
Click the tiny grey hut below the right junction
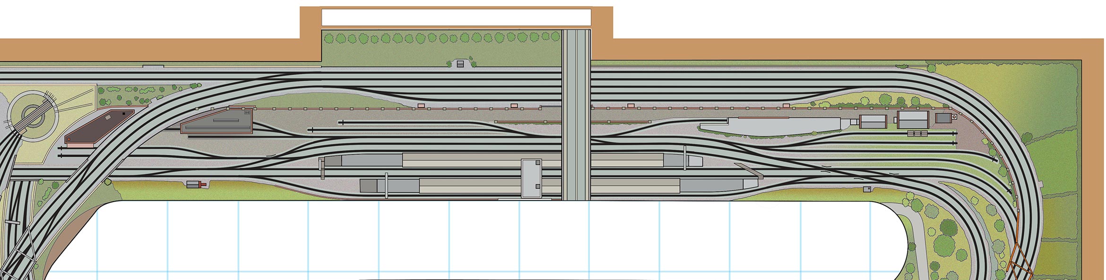coord(867,189)
